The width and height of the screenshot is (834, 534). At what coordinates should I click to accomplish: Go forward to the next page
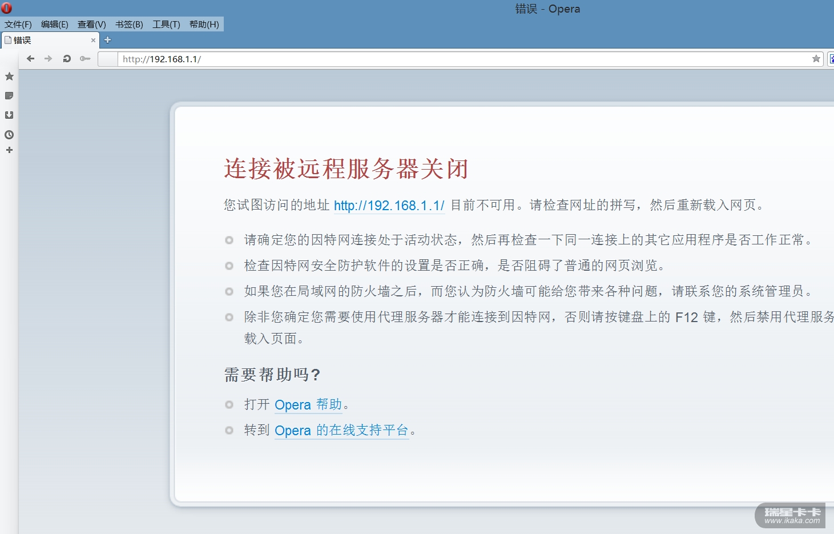pos(49,59)
